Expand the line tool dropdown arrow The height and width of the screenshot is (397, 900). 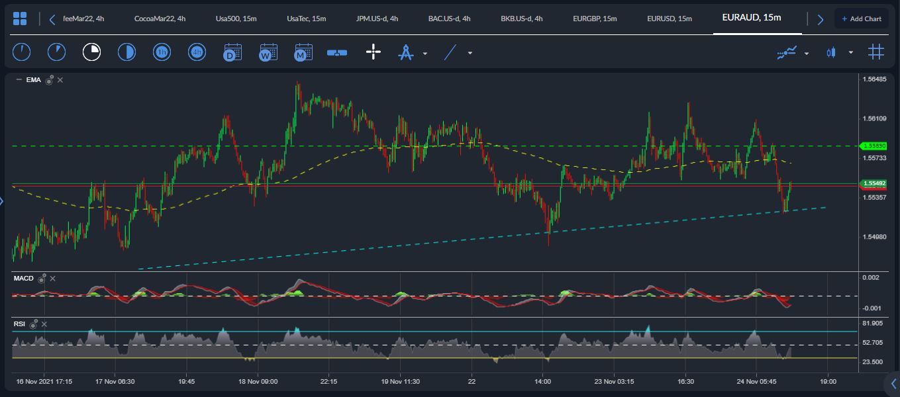pyautogui.click(x=470, y=53)
